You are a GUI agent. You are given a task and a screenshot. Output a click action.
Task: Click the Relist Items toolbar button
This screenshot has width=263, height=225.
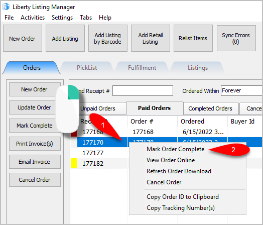[193, 38]
